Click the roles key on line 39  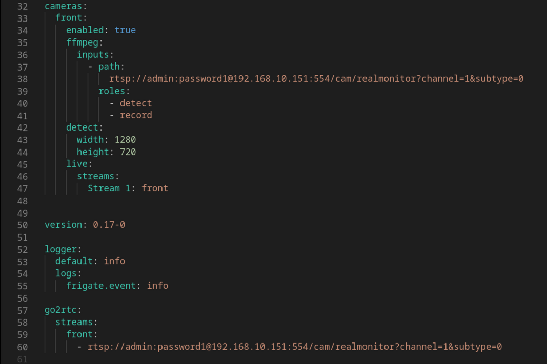point(112,91)
